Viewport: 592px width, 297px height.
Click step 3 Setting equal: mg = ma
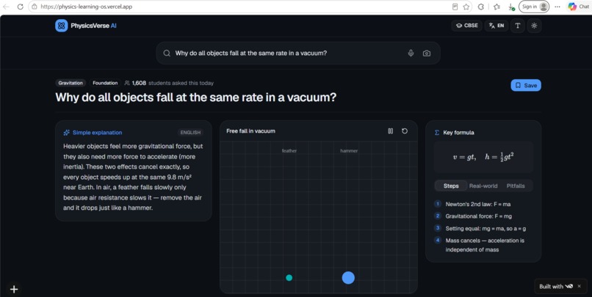tap(485, 228)
